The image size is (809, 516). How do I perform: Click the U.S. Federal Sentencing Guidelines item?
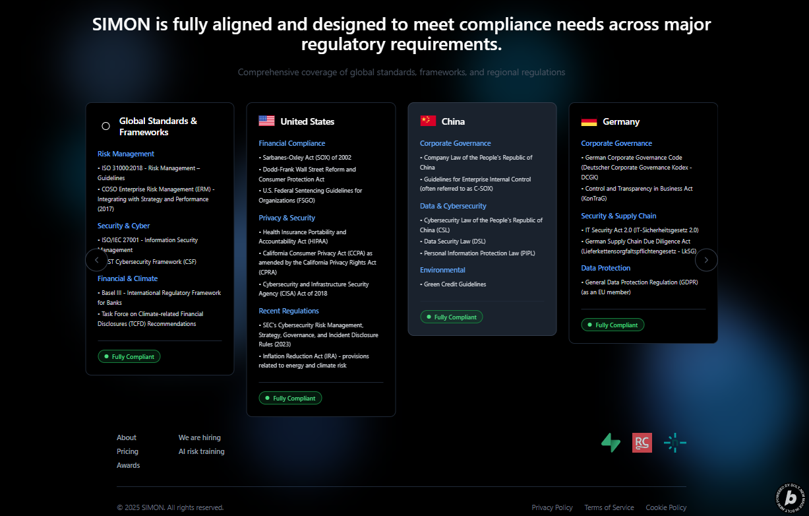click(311, 195)
